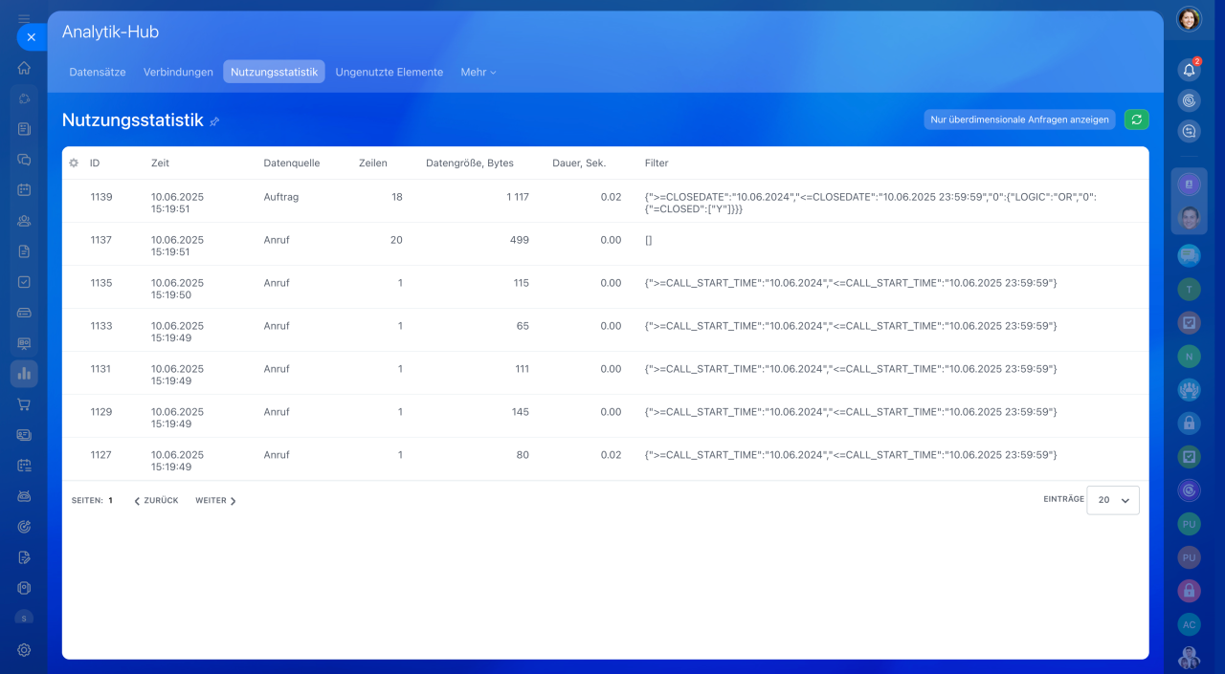Open the chat bubbles icon in left sidebar
Image resolution: width=1225 pixels, height=674 pixels.
(24, 160)
